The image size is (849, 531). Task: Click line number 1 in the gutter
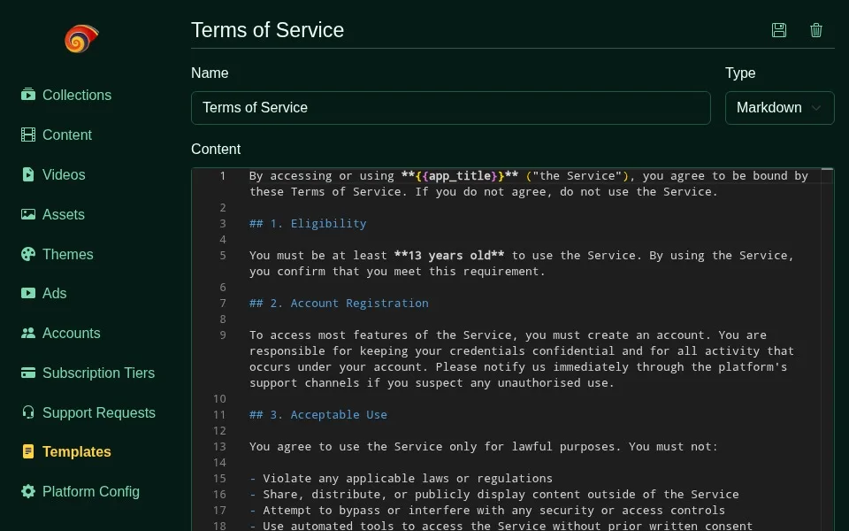coord(223,175)
